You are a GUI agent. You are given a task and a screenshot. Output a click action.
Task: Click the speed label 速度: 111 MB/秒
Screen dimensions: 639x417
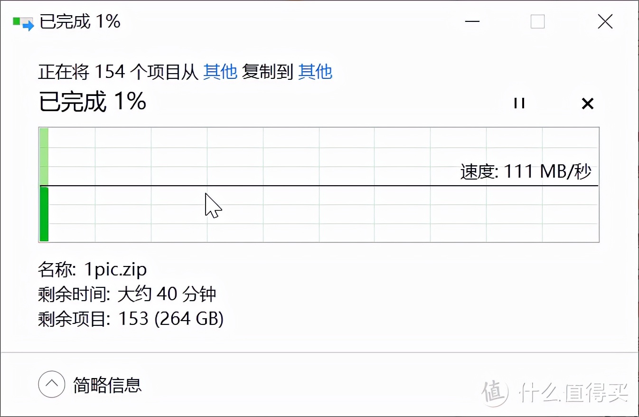(526, 171)
